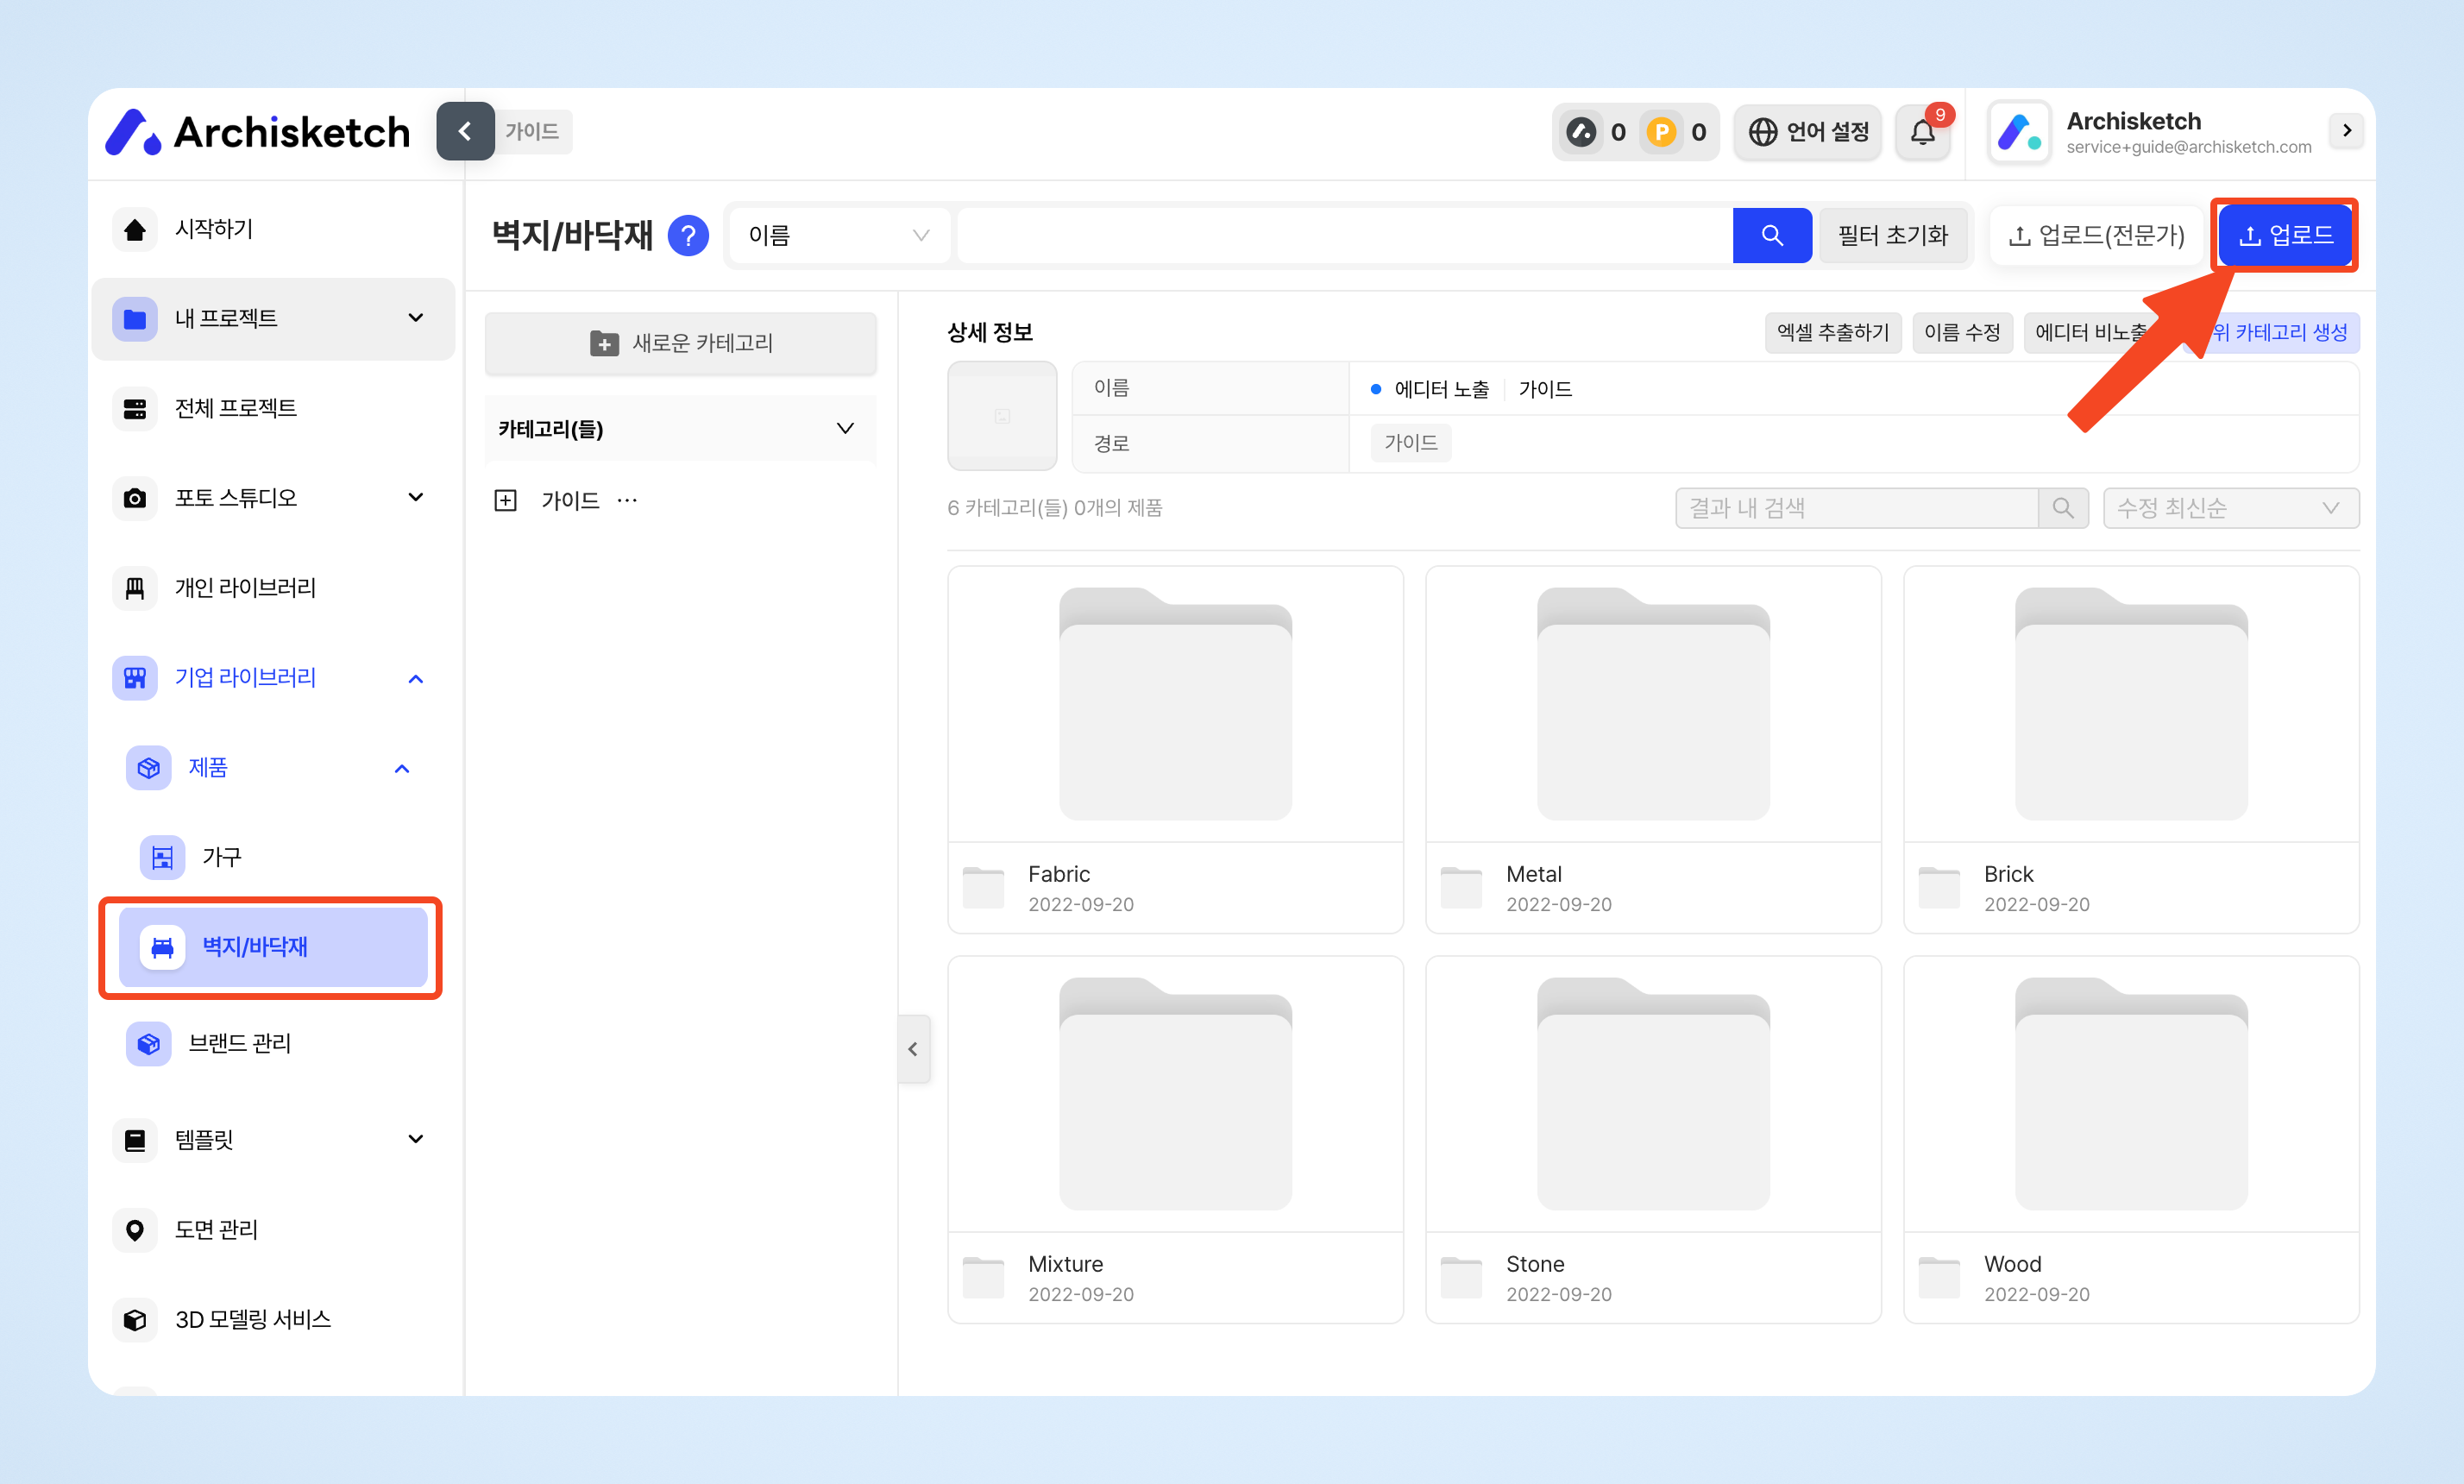Image resolution: width=2464 pixels, height=1484 pixels.
Task: Click the small folder icon beside Mixture
Action: pyautogui.click(x=983, y=1277)
